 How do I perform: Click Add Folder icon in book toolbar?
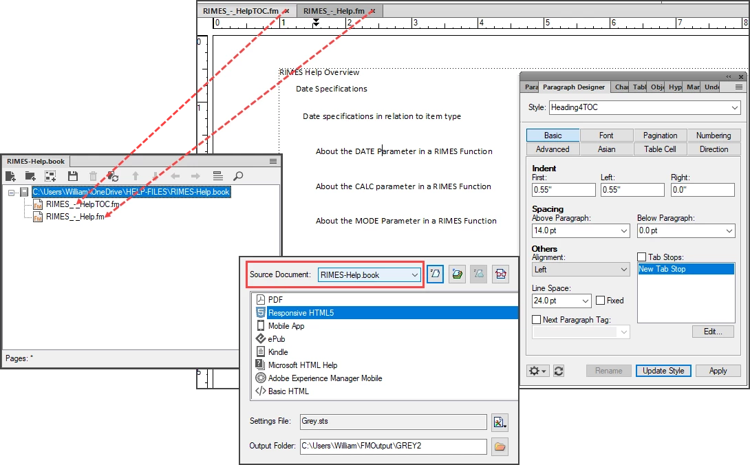pos(30,176)
